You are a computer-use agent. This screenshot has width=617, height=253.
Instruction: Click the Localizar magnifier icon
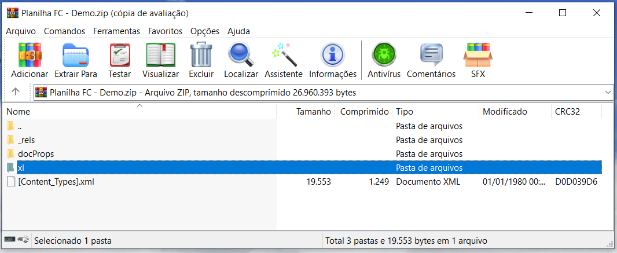pos(241,54)
